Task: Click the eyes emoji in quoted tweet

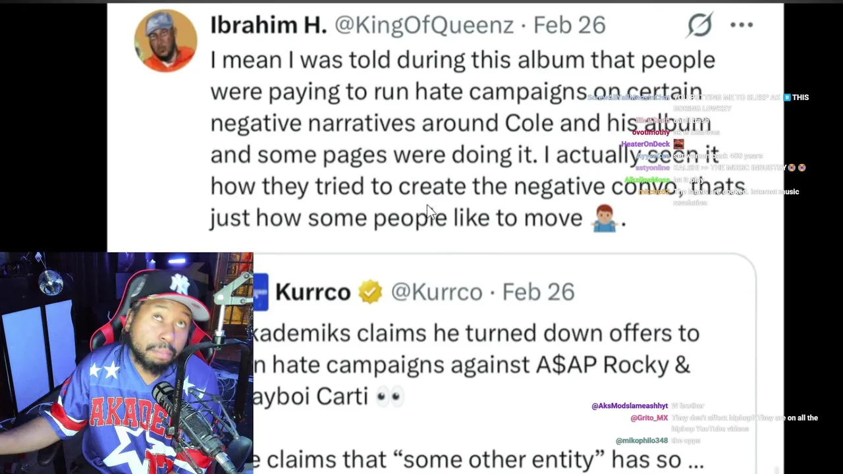Action: 389,396
